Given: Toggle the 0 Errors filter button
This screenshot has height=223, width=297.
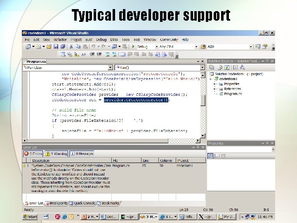Looking at the screenshot, I should [33, 154].
